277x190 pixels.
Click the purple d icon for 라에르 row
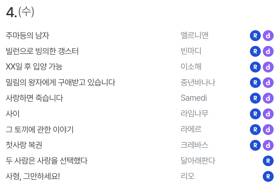tap(268, 129)
